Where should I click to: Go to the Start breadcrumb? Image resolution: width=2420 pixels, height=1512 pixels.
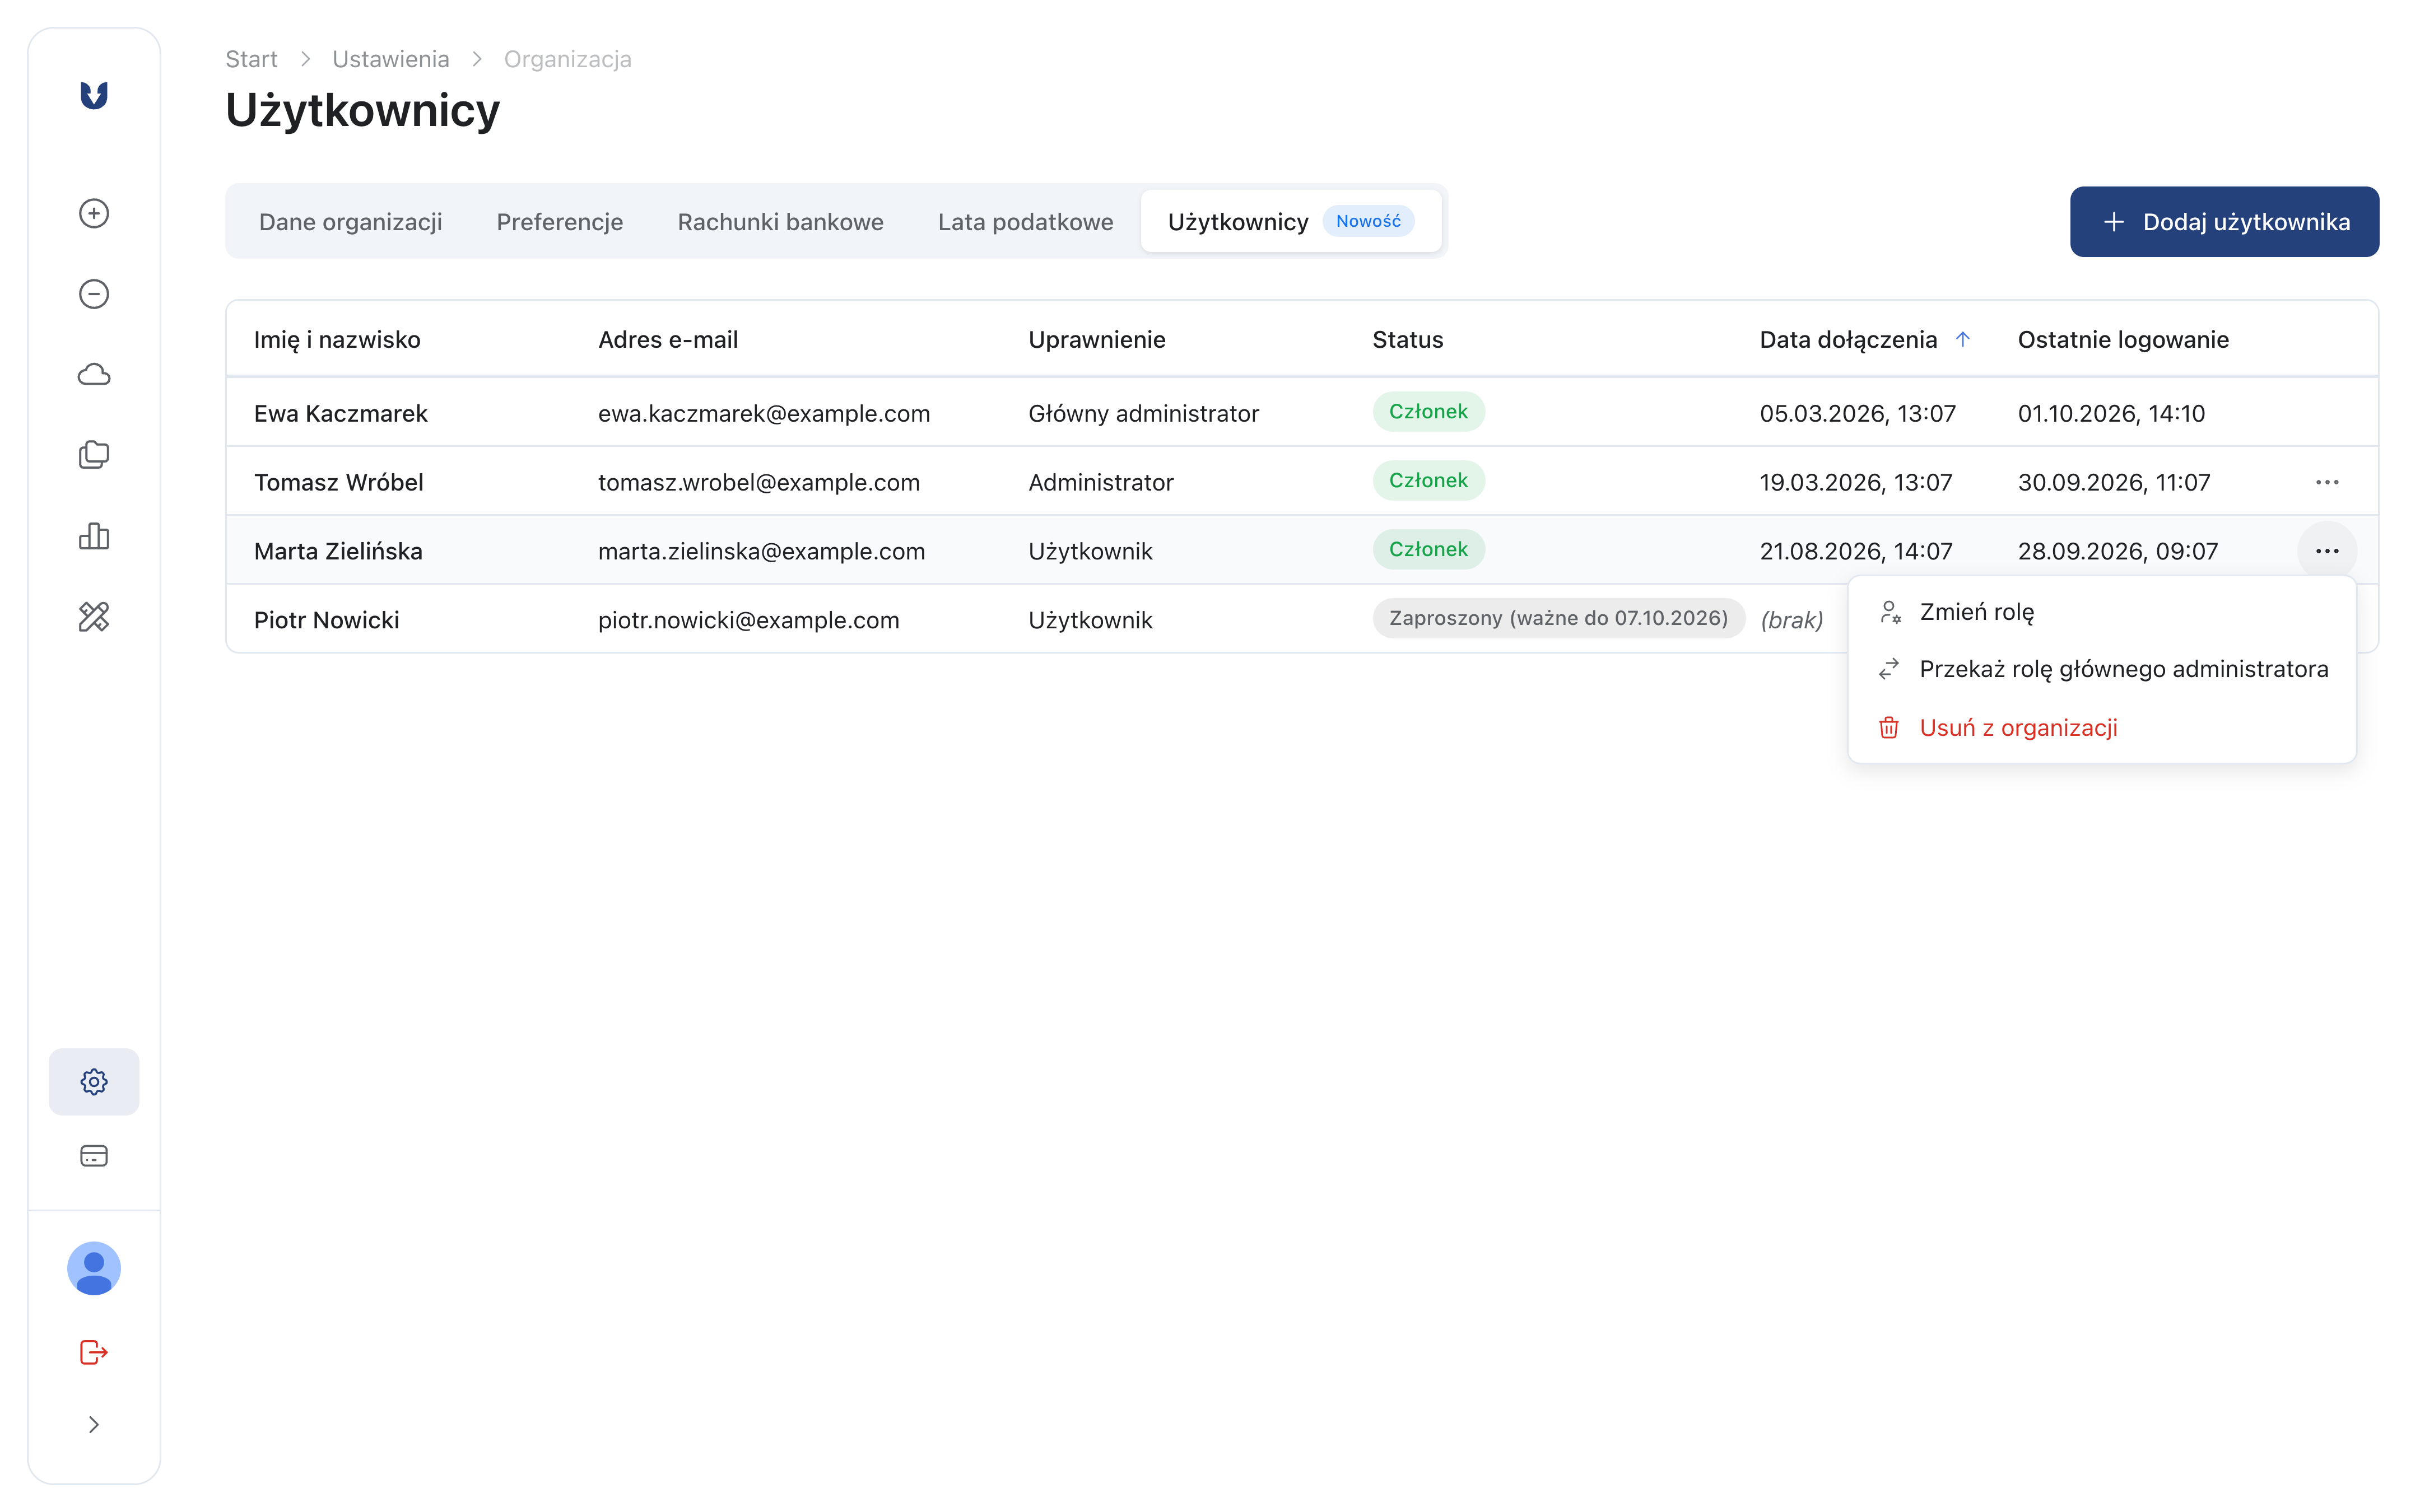coord(251,59)
